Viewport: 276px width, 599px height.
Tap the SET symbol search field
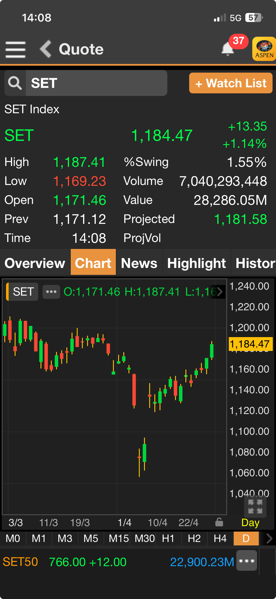pos(96,83)
